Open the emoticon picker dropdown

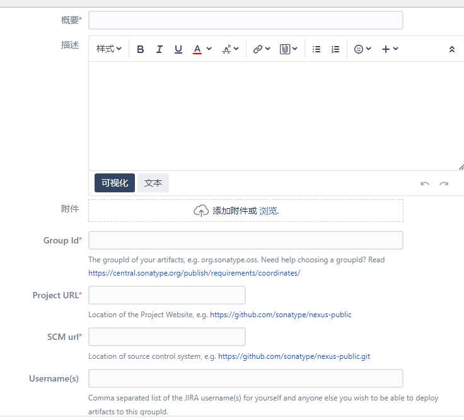362,49
